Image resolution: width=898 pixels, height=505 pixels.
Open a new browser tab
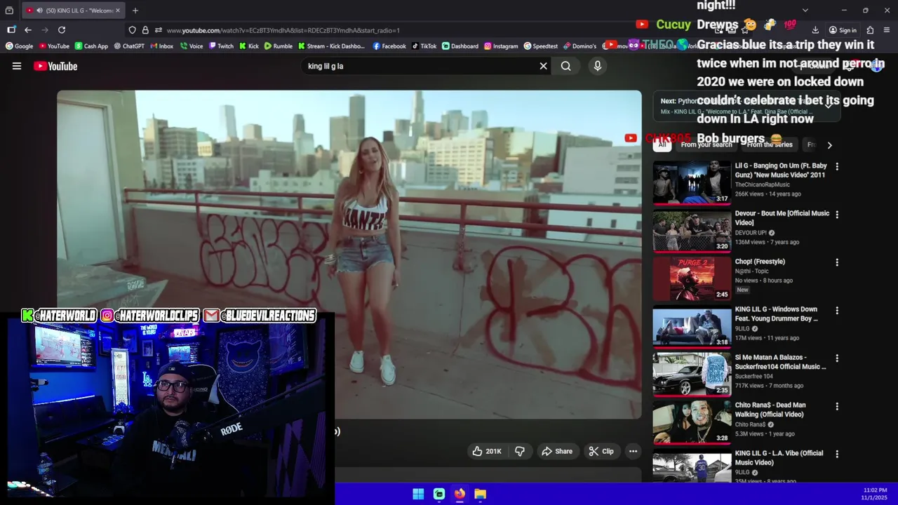point(135,11)
